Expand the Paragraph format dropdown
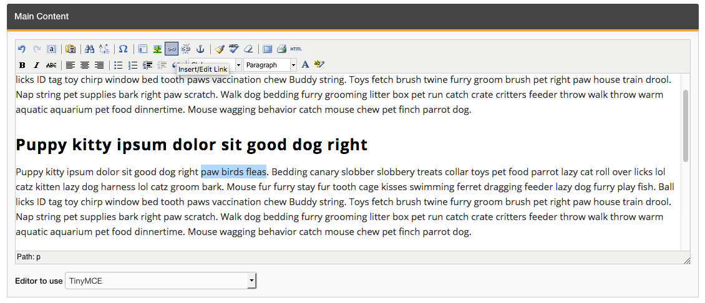This screenshot has width=705, height=303. pyautogui.click(x=293, y=65)
